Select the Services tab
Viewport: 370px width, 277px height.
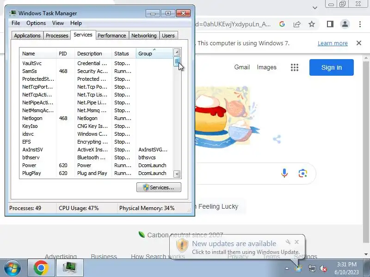[x=83, y=35]
